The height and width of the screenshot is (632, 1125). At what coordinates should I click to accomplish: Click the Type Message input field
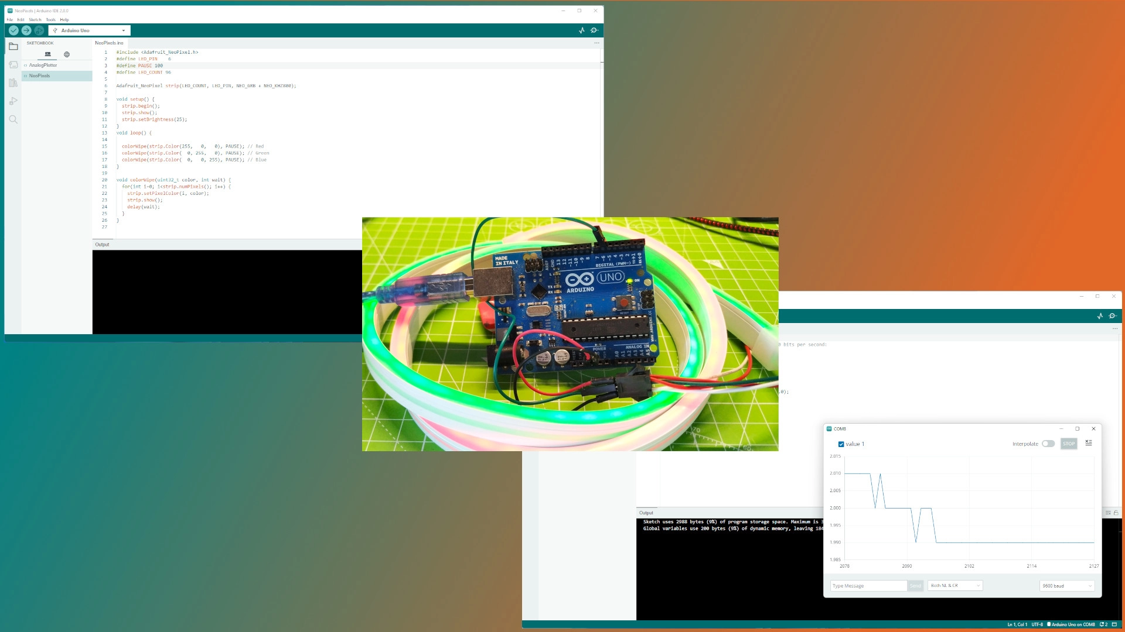tap(868, 586)
